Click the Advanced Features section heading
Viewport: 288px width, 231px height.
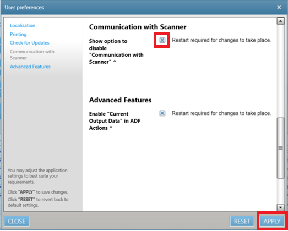click(x=120, y=100)
